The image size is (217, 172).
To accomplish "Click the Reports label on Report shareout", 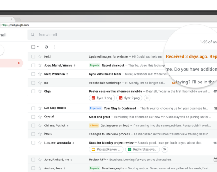I will click(x=94, y=65).
